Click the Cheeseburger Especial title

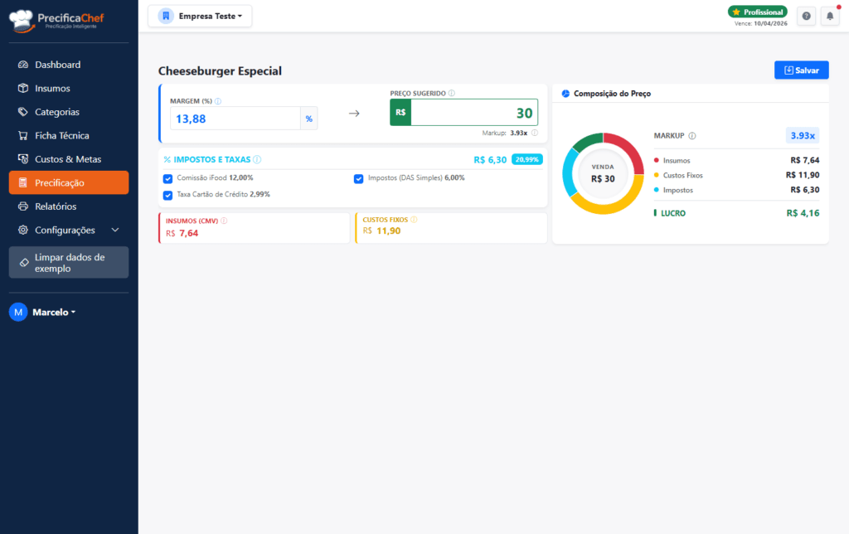pos(220,71)
